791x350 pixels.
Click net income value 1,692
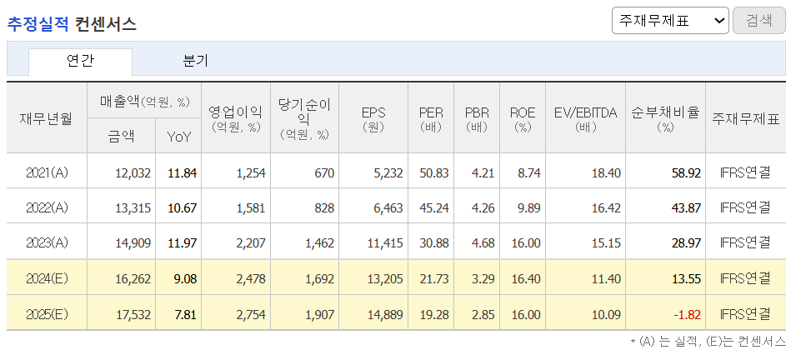pyautogui.click(x=319, y=277)
